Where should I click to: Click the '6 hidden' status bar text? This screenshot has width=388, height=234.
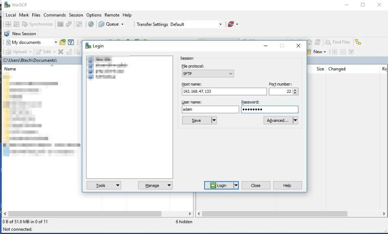click(x=184, y=222)
